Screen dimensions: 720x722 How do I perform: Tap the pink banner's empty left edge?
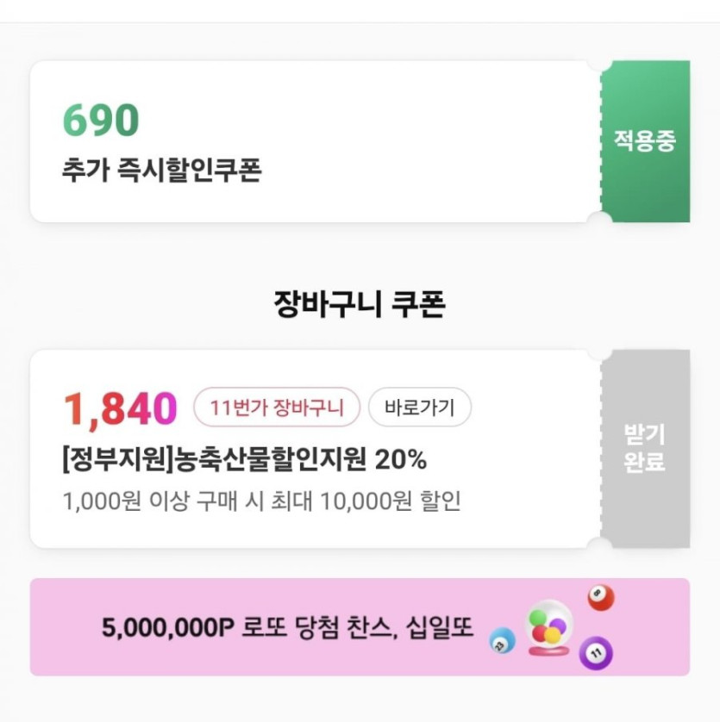click(x=60, y=627)
